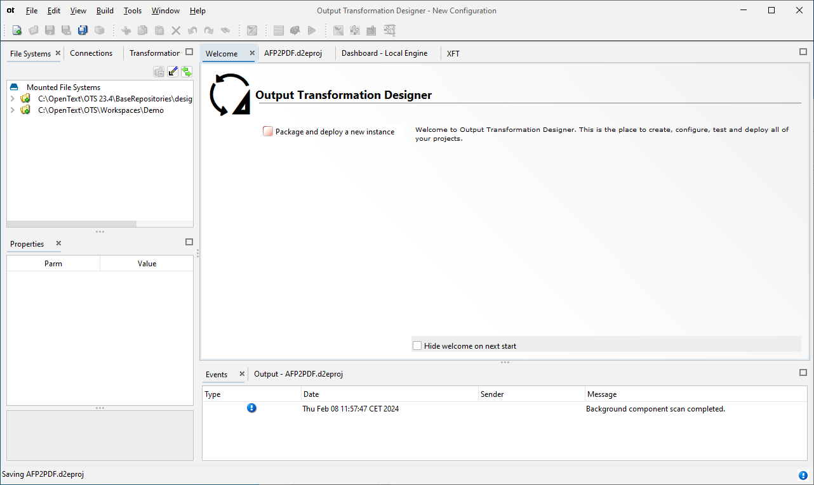Click the Message column header in Events
The image size is (814, 485).
(x=696, y=394)
